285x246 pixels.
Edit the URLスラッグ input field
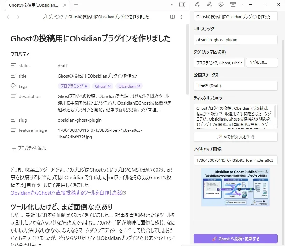point(235,40)
